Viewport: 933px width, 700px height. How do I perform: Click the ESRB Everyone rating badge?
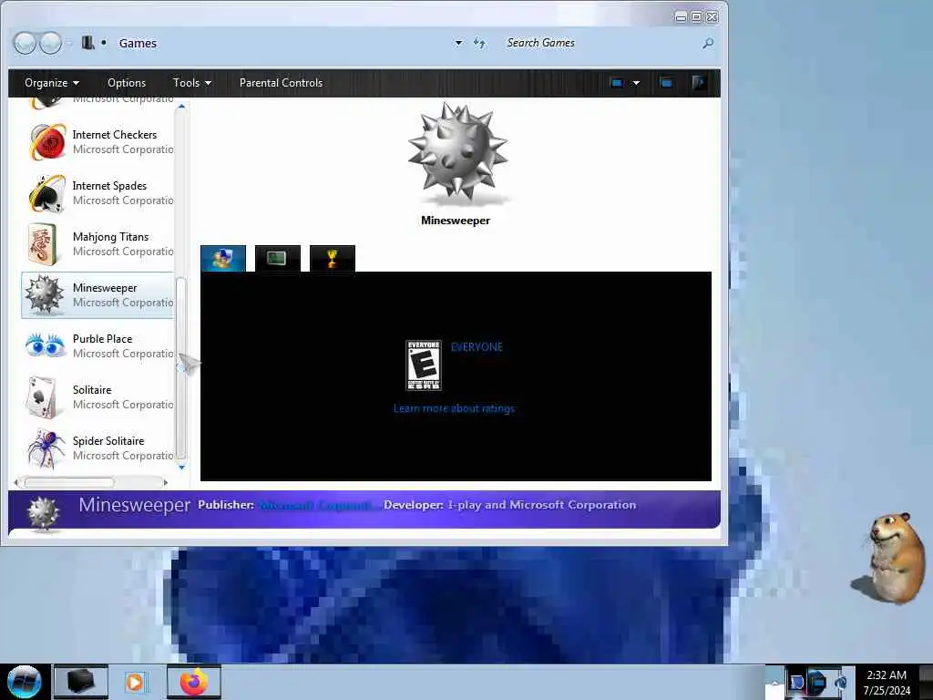pos(424,365)
